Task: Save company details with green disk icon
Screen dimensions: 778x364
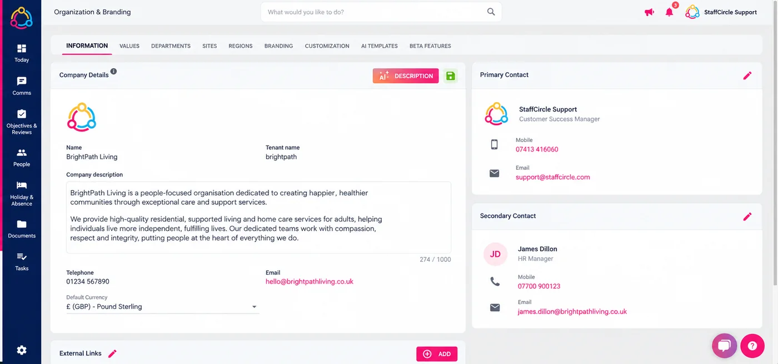Action: [x=451, y=76]
